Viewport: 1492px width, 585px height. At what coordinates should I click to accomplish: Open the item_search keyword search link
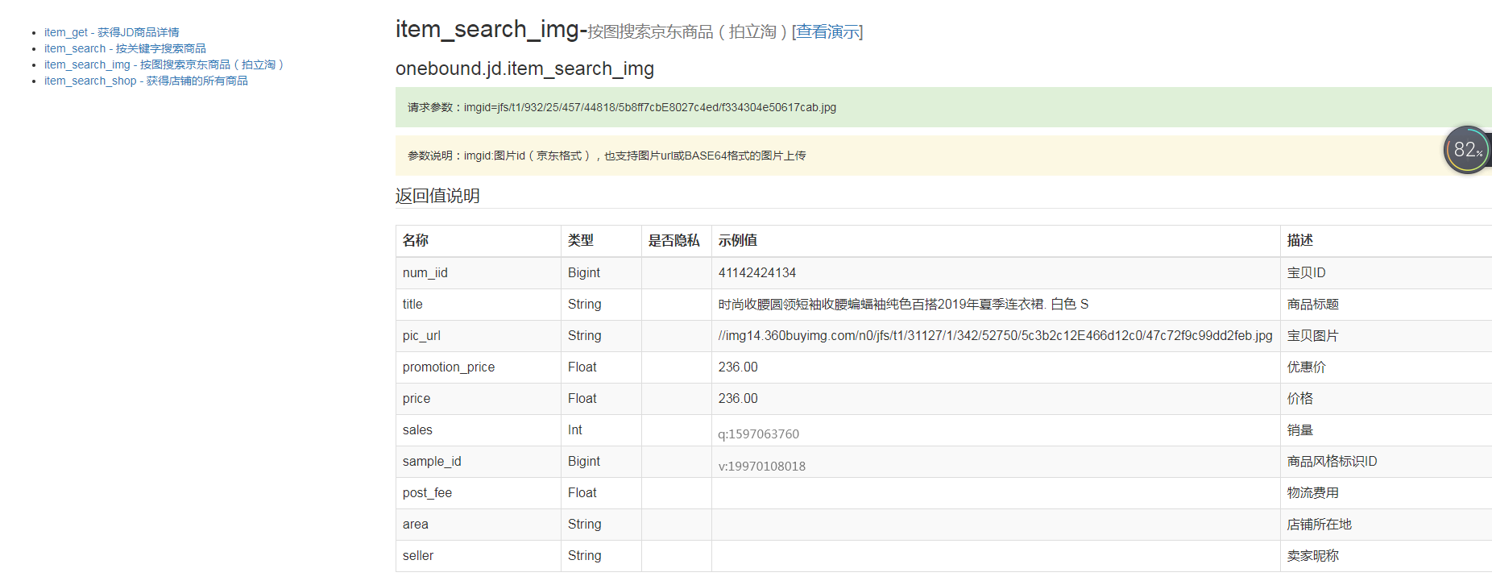click(x=125, y=48)
